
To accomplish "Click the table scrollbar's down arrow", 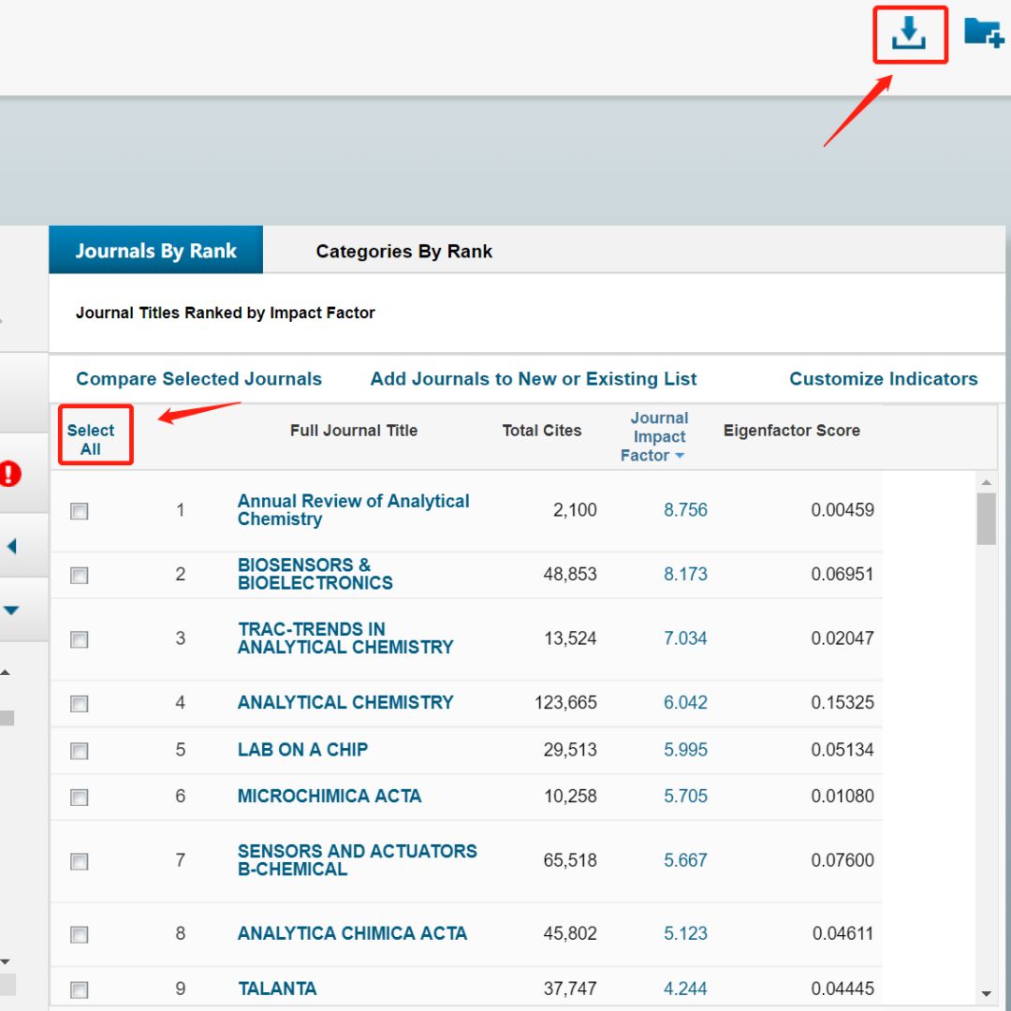I will point(986,993).
